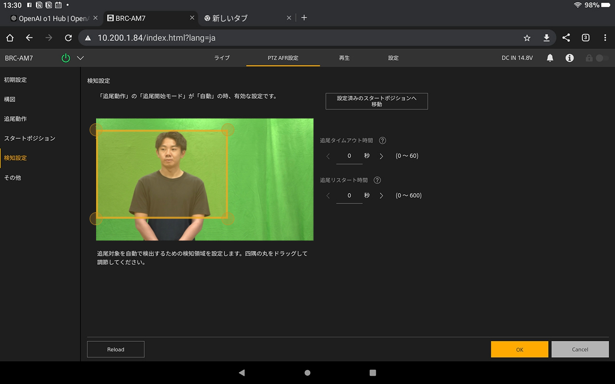Click the green camera power icon
This screenshot has height=384, width=615.
[x=66, y=58]
